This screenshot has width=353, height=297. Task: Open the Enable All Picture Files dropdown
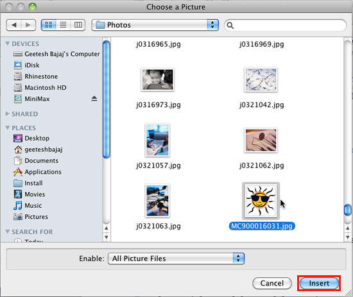176,259
